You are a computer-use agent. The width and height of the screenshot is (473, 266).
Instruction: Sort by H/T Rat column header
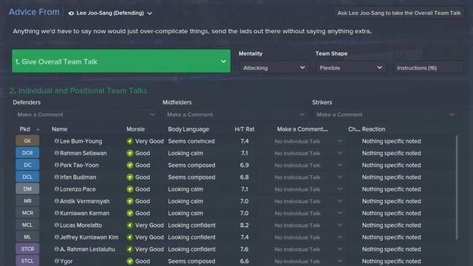pyautogui.click(x=245, y=129)
